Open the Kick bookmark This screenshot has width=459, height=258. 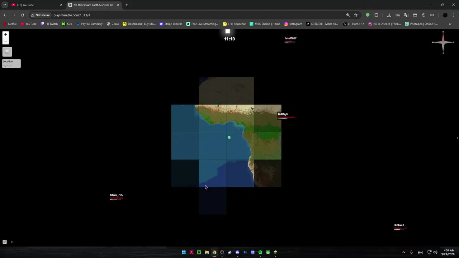pos(67,24)
